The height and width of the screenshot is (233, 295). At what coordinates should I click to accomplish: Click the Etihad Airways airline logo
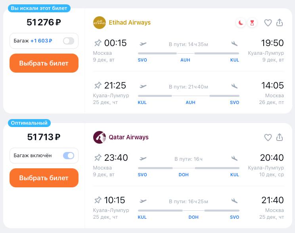[x=99, y=23]
